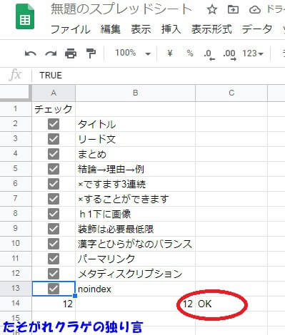The image size is (285, 335).
Task: Uncheck the タイトル checkbox
Action: click(x=54, y=124)
